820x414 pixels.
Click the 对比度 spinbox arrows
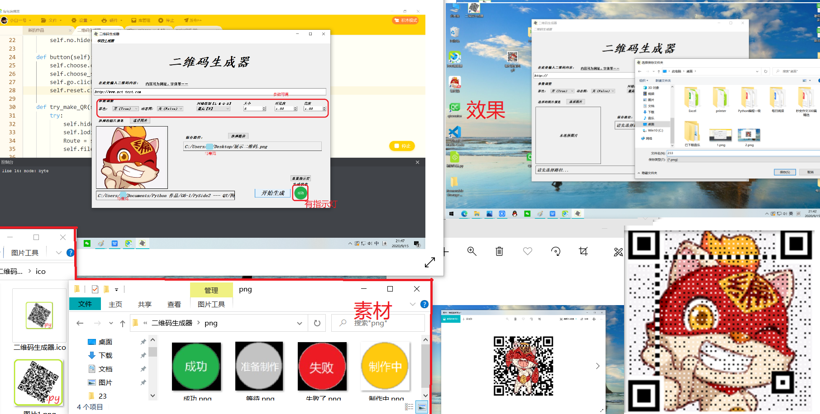click(x=296, y=108)
